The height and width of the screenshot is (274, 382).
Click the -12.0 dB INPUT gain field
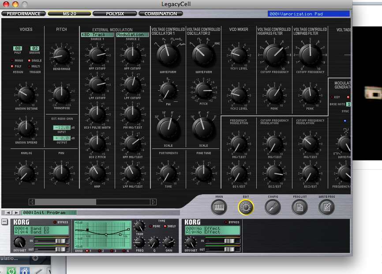pyautogui.click(x=62, y=127)
